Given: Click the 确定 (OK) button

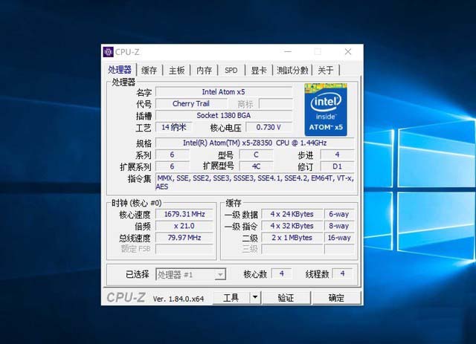Looking at the screenshot, I should (336, 297).
